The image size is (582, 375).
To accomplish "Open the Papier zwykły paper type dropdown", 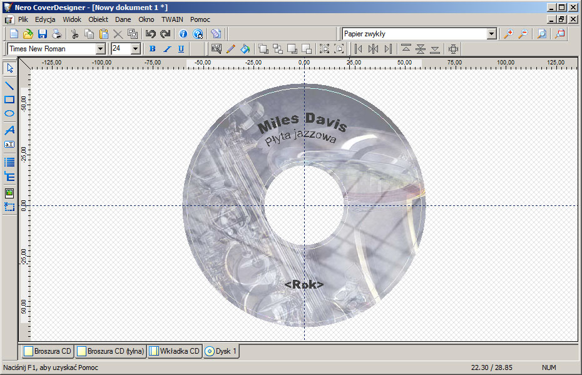I will coord(491,34).
